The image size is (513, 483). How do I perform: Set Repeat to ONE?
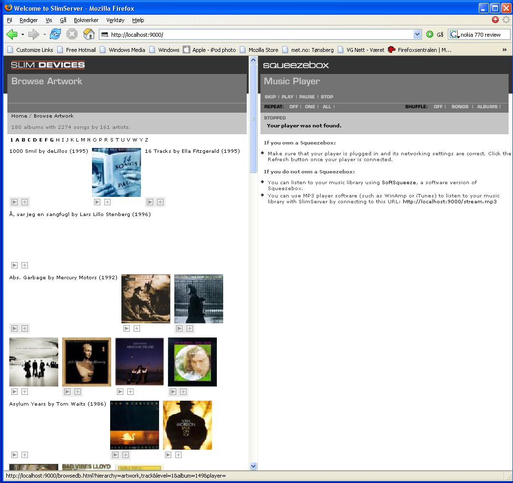coord(310,107)
